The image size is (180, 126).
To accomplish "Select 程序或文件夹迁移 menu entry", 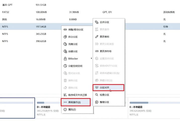I will point(77,95).
